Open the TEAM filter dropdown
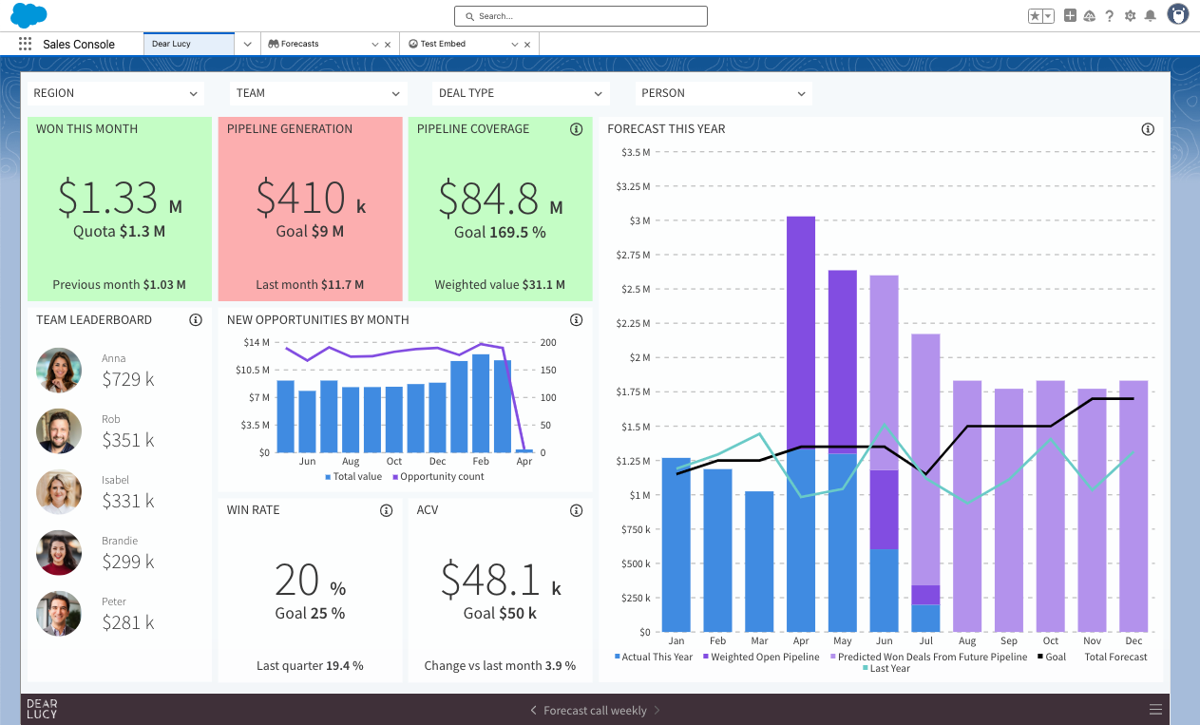The width and height of the screenshot is (1200, 725). tap(318, 93)
